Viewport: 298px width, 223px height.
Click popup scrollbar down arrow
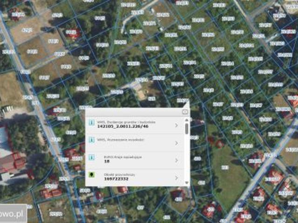tap(187, 183)
